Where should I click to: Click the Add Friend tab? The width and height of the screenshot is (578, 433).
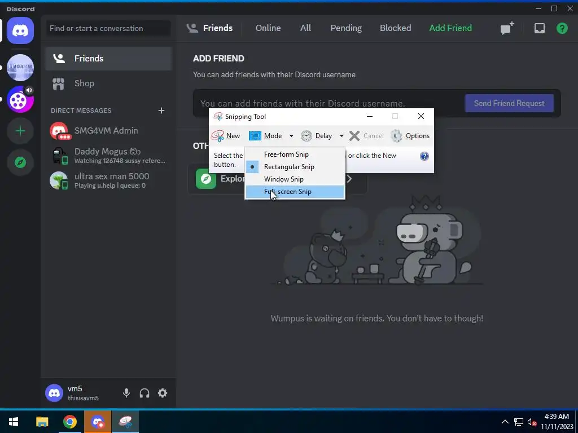(450, 28)
